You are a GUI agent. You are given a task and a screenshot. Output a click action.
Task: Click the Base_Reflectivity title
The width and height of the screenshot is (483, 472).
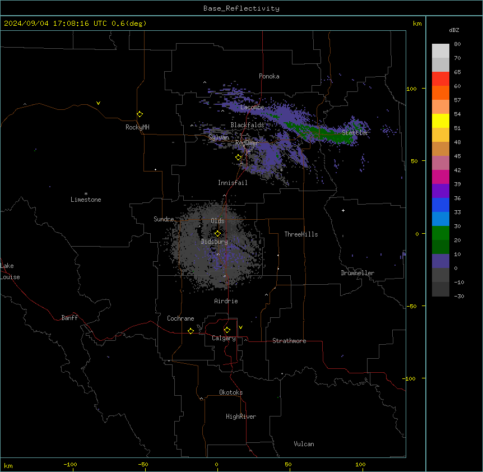tap(241, 8)
